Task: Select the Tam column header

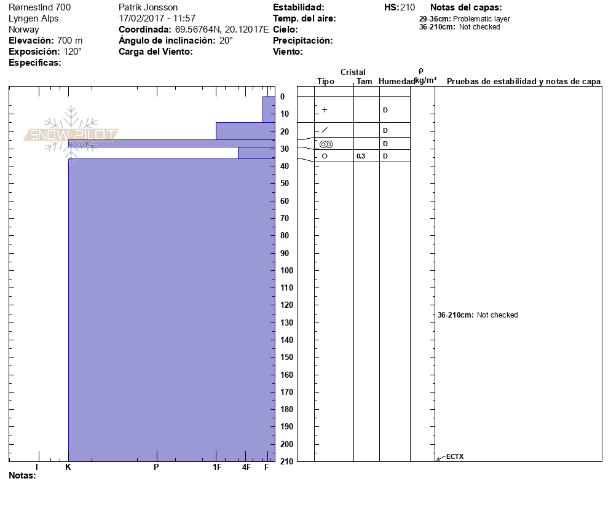Action: click(x=364, y=82)
